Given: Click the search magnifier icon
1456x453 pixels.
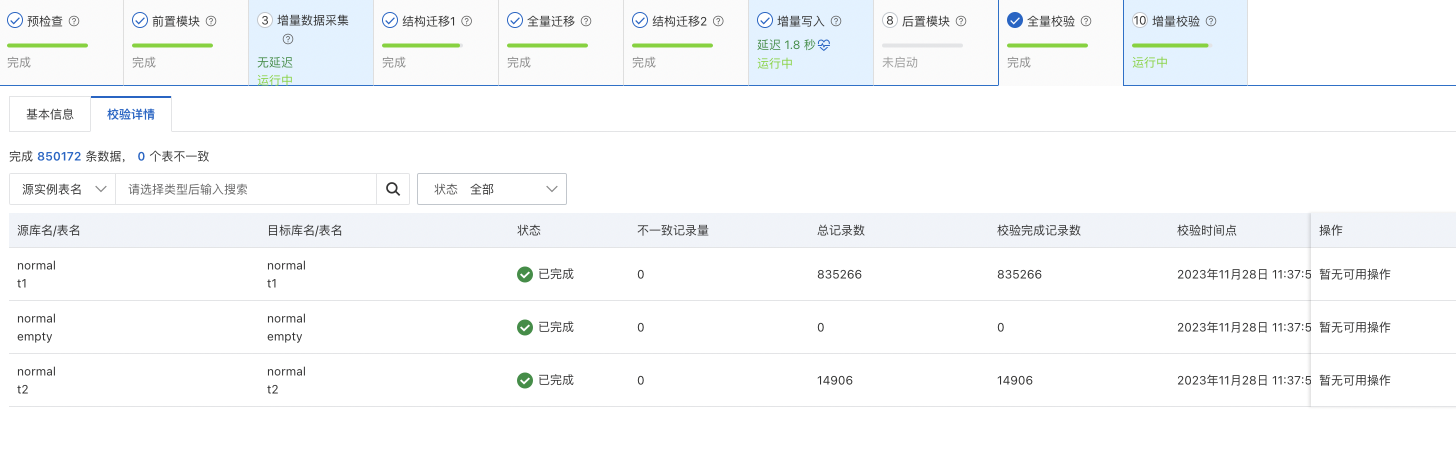Looking at the screenshot, I should [393, 189].
